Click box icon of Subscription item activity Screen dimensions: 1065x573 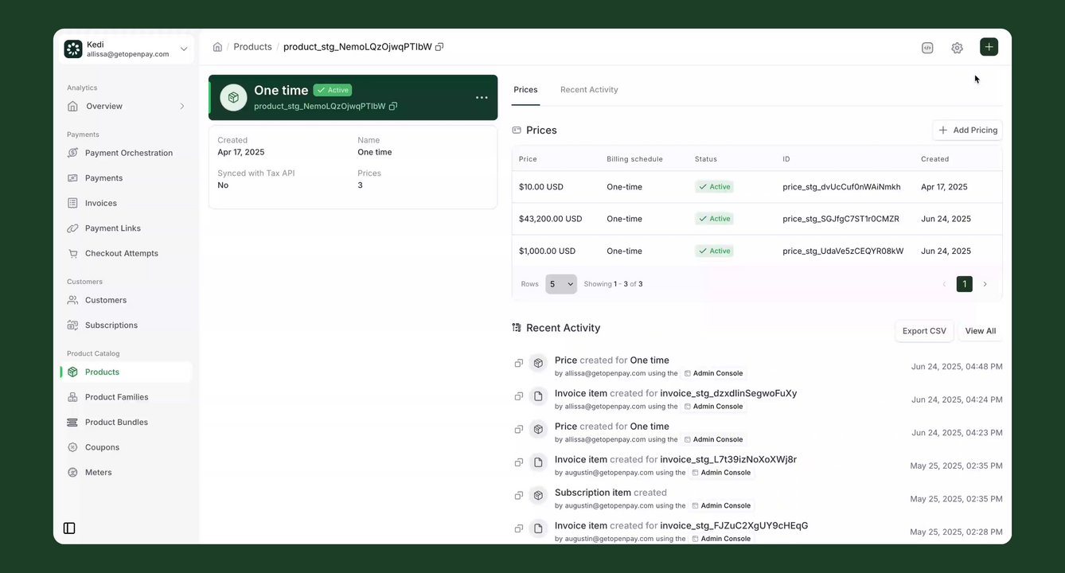[538, 495]
